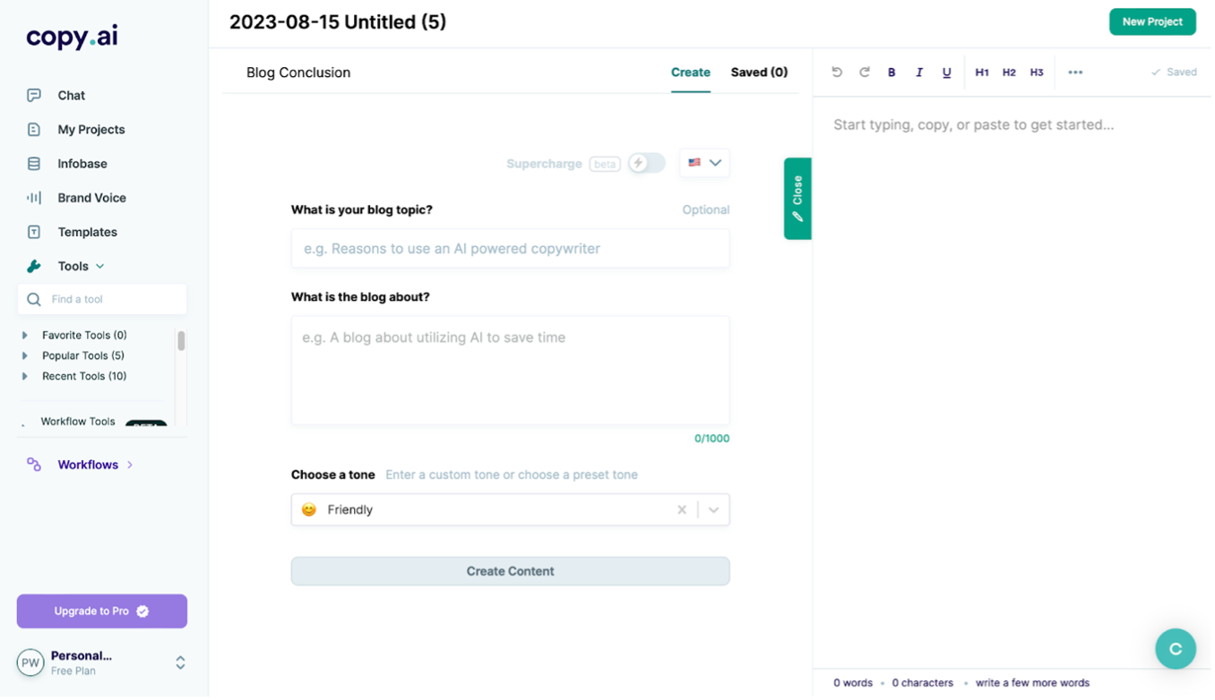The height and width of the screenshot is (700, 1215).
Task: Open Templates page
Action: click(x=87, y=232)
